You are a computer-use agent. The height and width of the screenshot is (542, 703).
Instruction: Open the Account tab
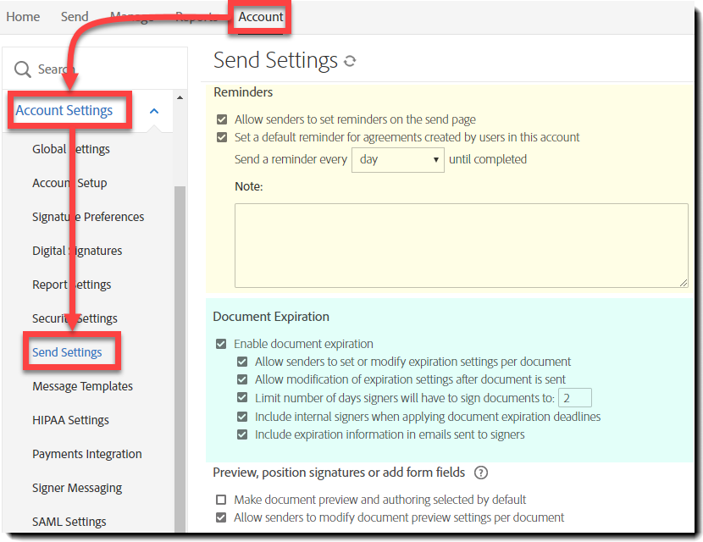click(x=261, y=17)
